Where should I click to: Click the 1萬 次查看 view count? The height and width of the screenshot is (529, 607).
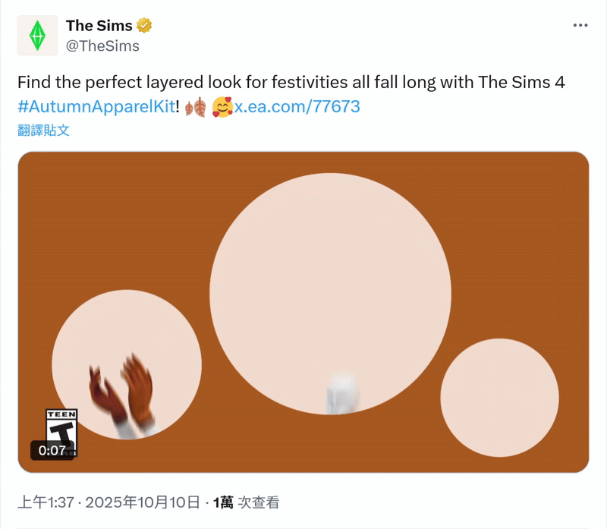point(247,502)
